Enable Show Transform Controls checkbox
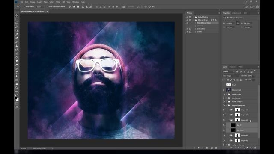 47,7
